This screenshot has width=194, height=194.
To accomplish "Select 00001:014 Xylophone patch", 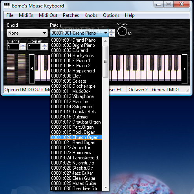I will (76, 107).
